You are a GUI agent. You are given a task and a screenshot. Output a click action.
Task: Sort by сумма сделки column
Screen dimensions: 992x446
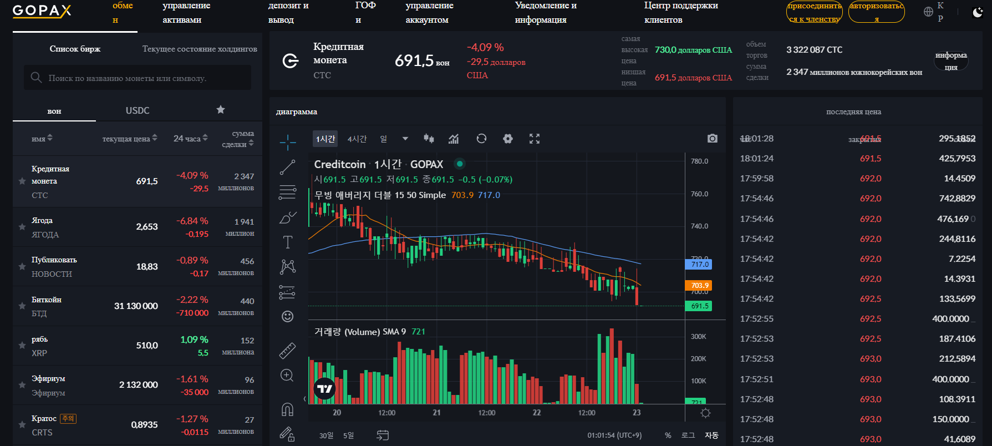238,139
